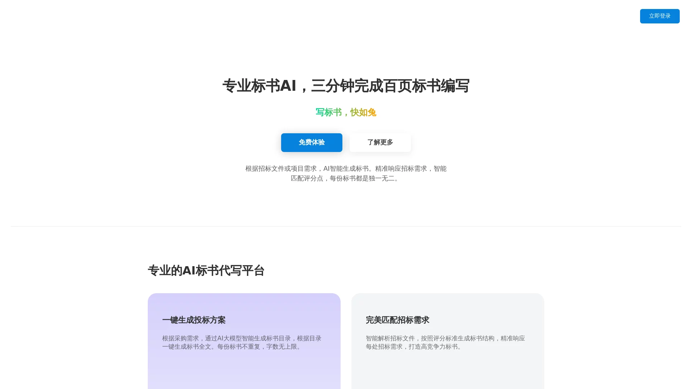The width and height of the screenshot is (692, 389).
Task: Click the 根据采购需求 description text
Action: [242, 343]
